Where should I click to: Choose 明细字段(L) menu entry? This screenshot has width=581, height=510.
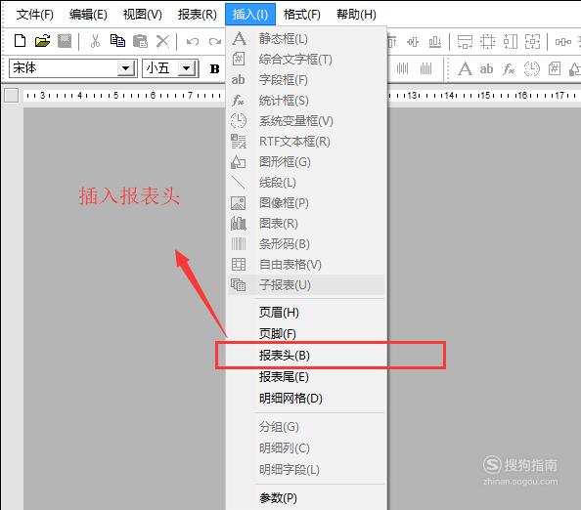coord(306,470)
